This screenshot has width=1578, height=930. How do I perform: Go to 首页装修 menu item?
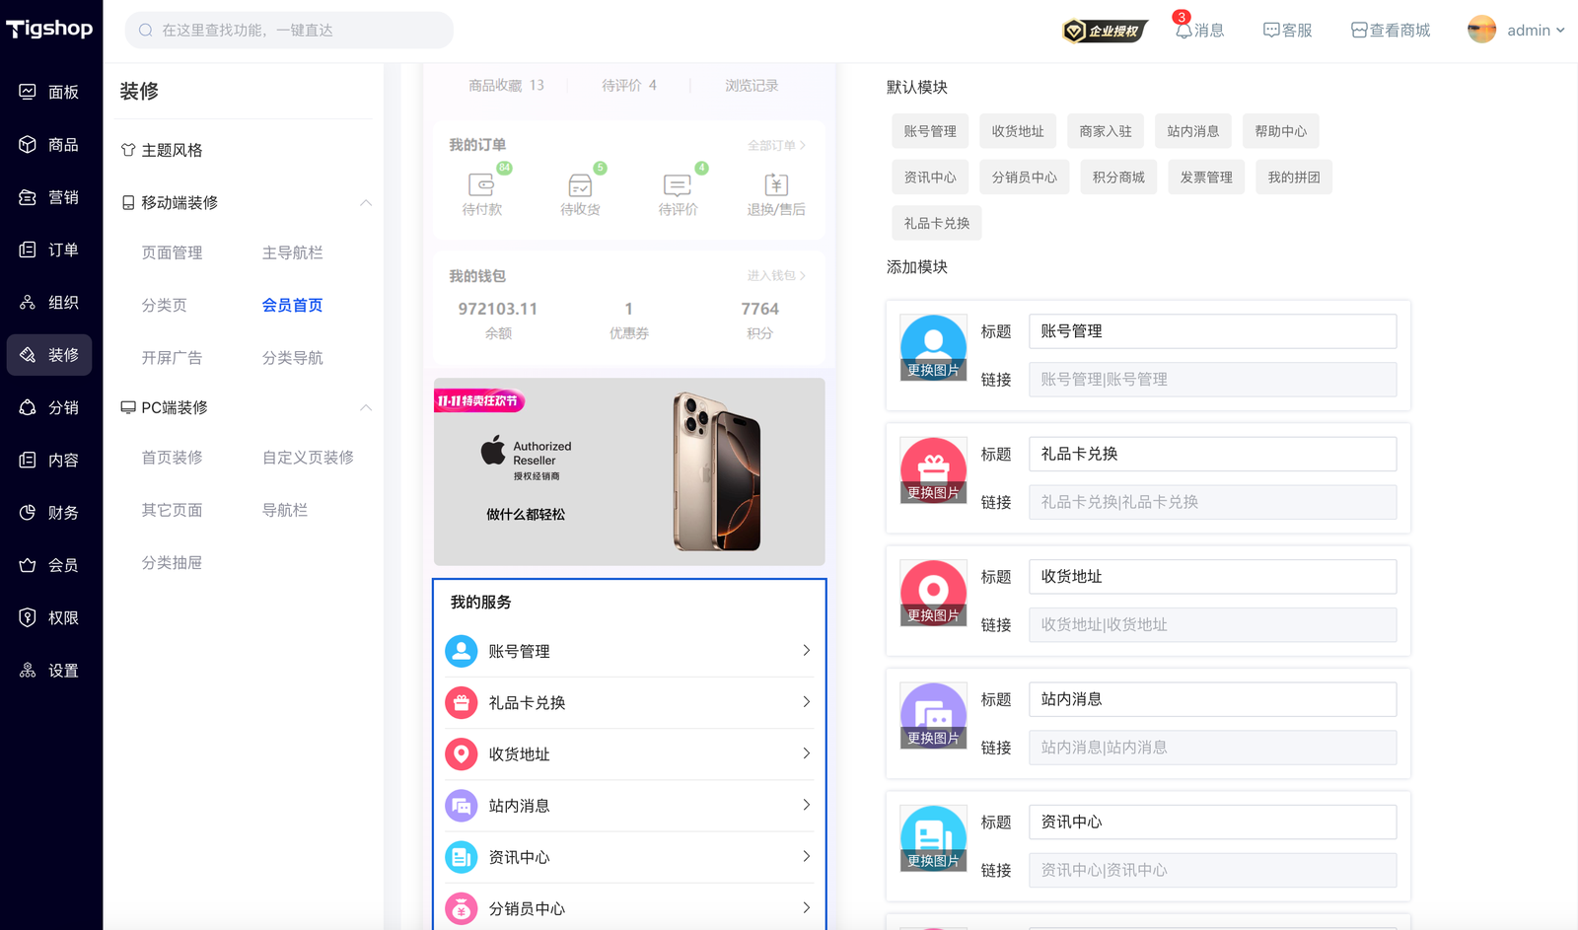(x=172, y=458)
